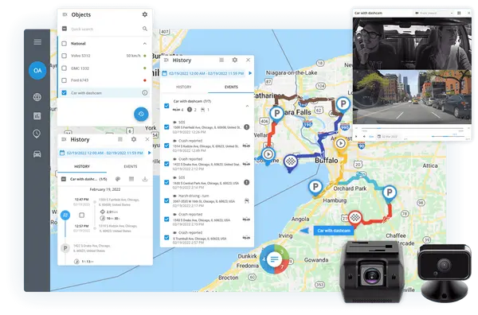
Task: Open date range picker in Events History panel
Action: click(x=203, y=73)
